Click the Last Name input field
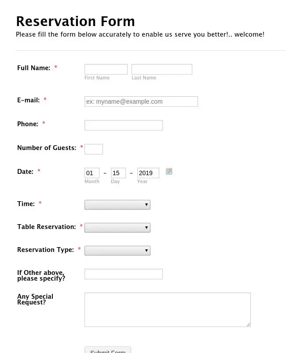The width and height of the screenshot is (286, 353). pyautogui.click(x=162, y=69)
